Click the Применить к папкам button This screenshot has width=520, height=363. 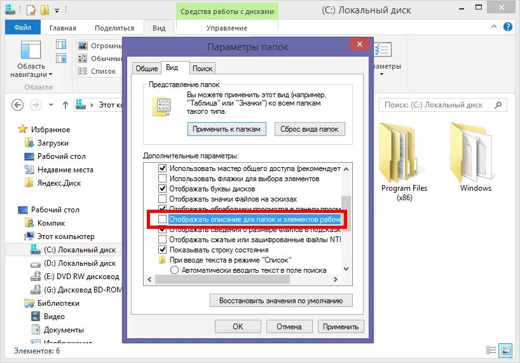227,129
